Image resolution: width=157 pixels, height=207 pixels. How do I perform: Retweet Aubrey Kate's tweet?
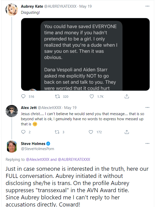pyautogui.click(x=58, y=96)
